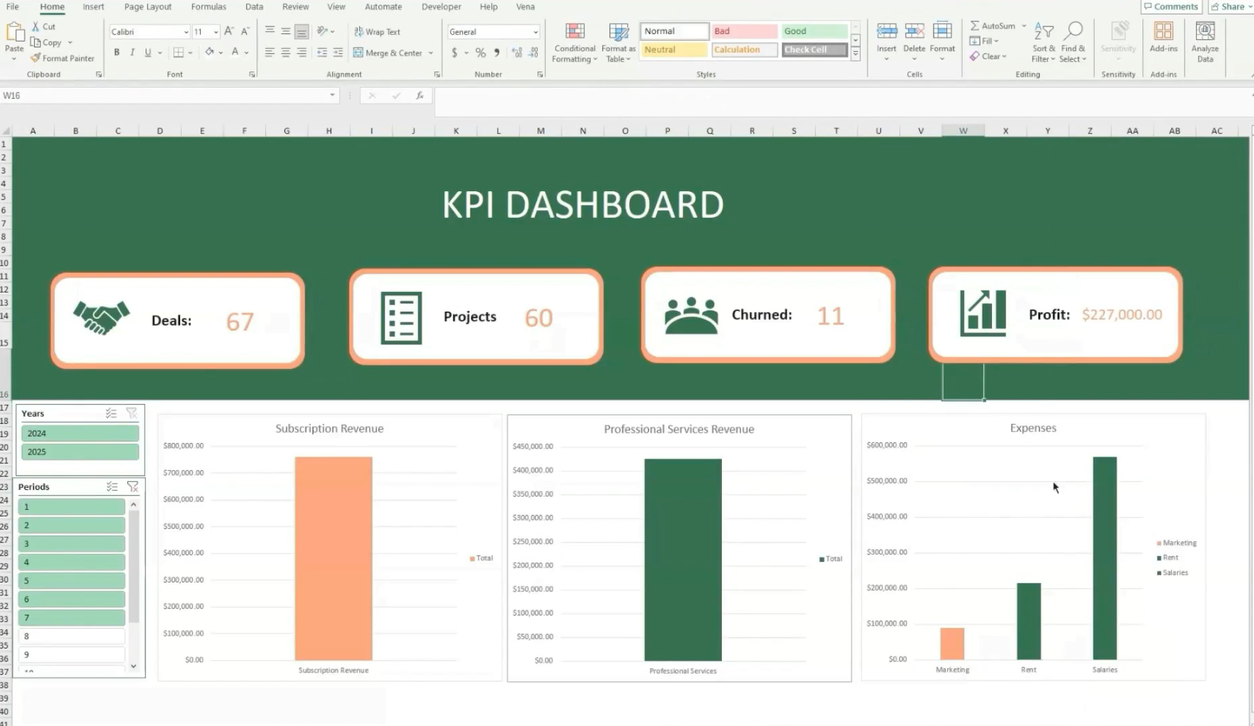Open Sort & Filter options
This screenshot has height=726, width=1254.
point(1042,41)
